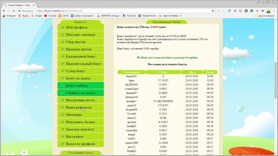The width and height of the screenshot is (278, 156).
Task: Click the Время column header
Action: (x=210, y=72)
